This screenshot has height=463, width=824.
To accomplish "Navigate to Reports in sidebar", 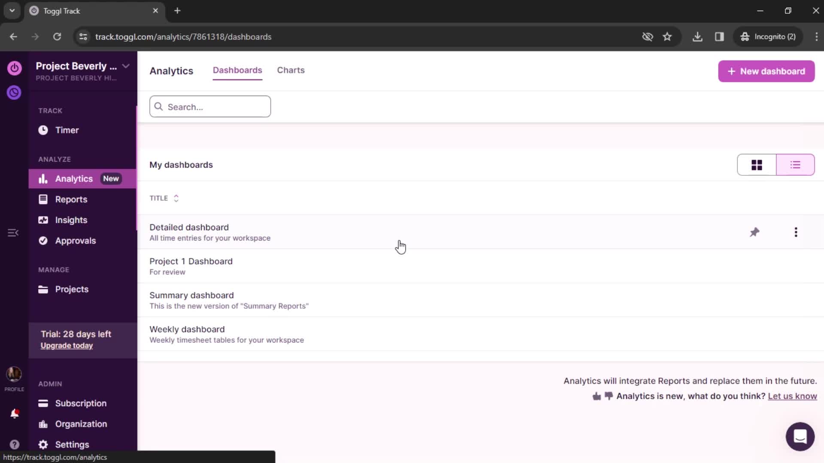I will (71, 199).
